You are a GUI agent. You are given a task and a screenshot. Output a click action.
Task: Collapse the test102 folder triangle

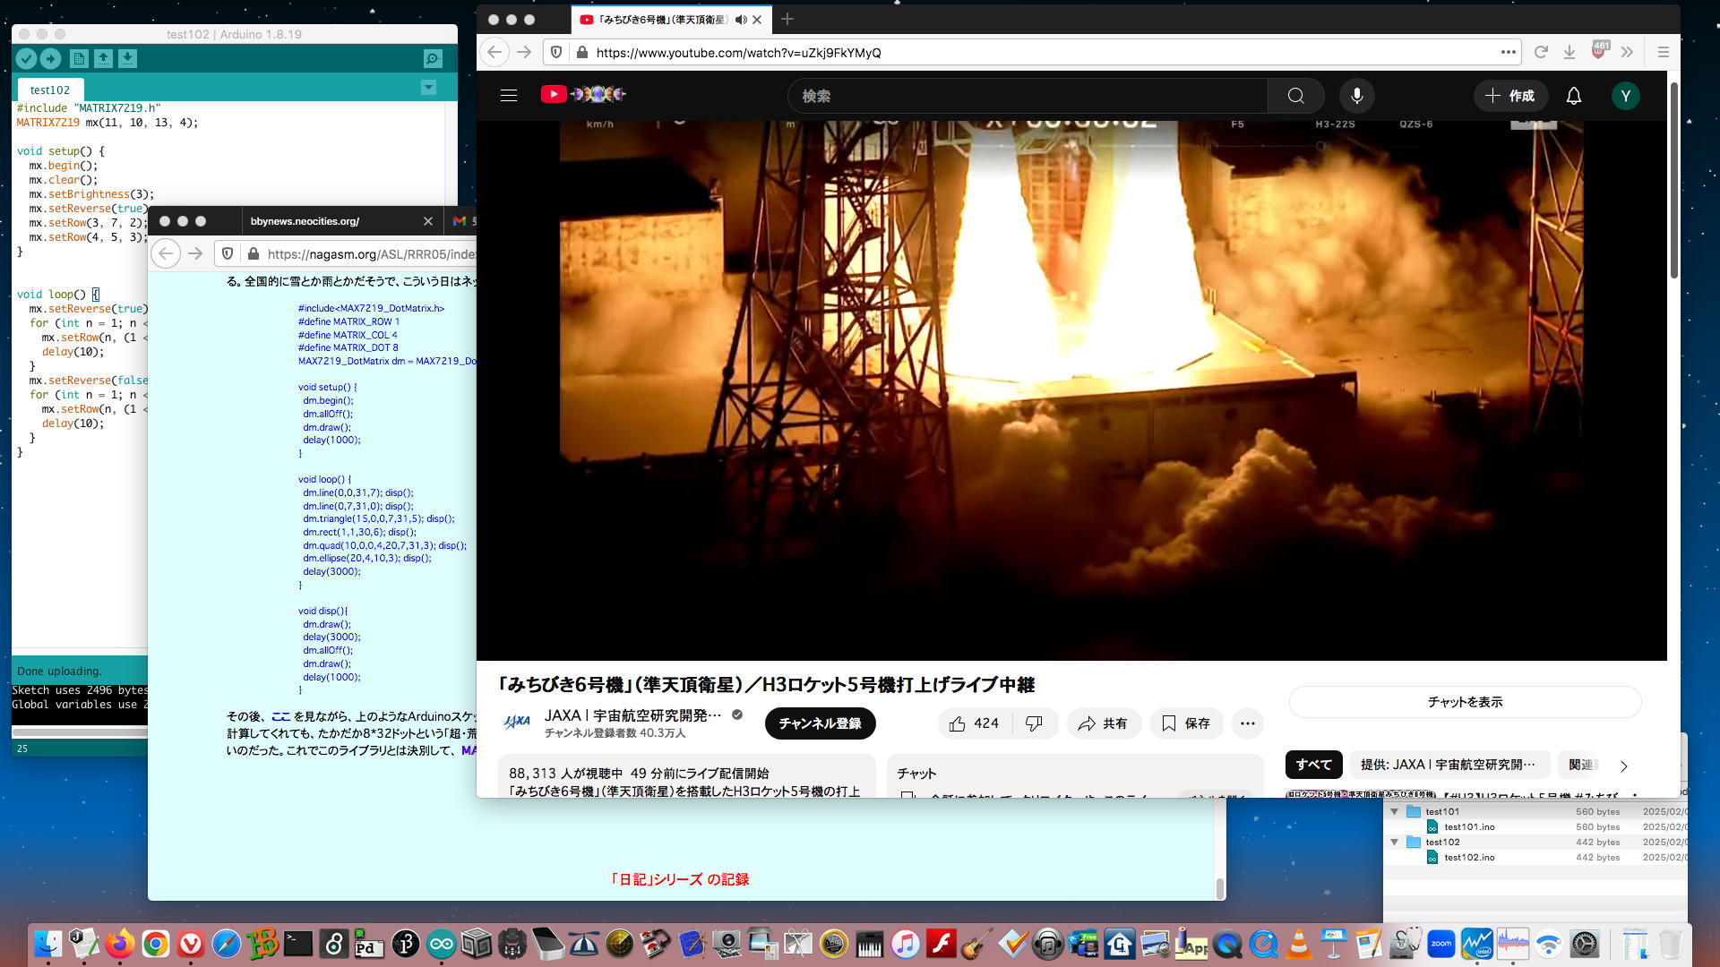[1394, 842]
